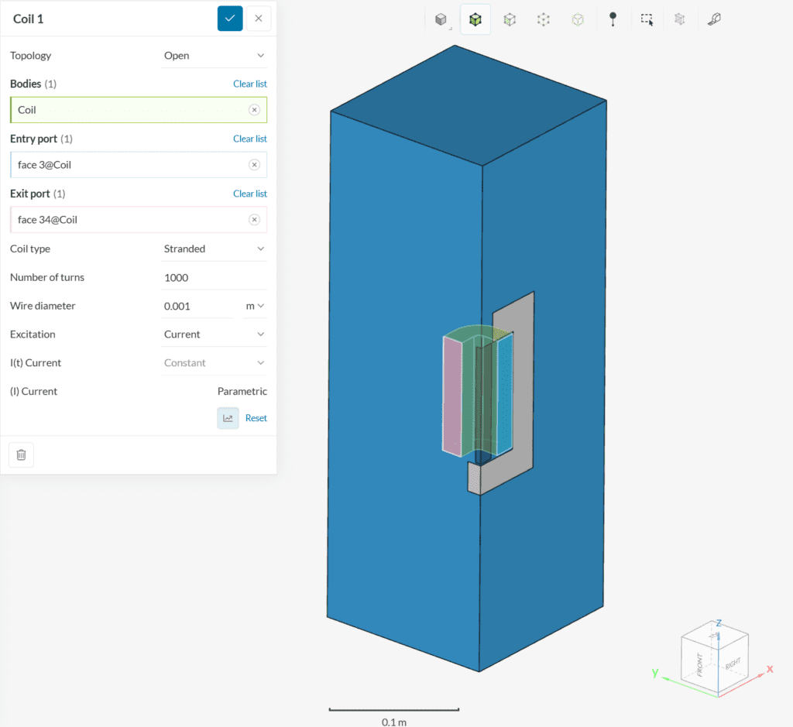Click the Coil body entry field
The image size is (793, 727).
116,109
